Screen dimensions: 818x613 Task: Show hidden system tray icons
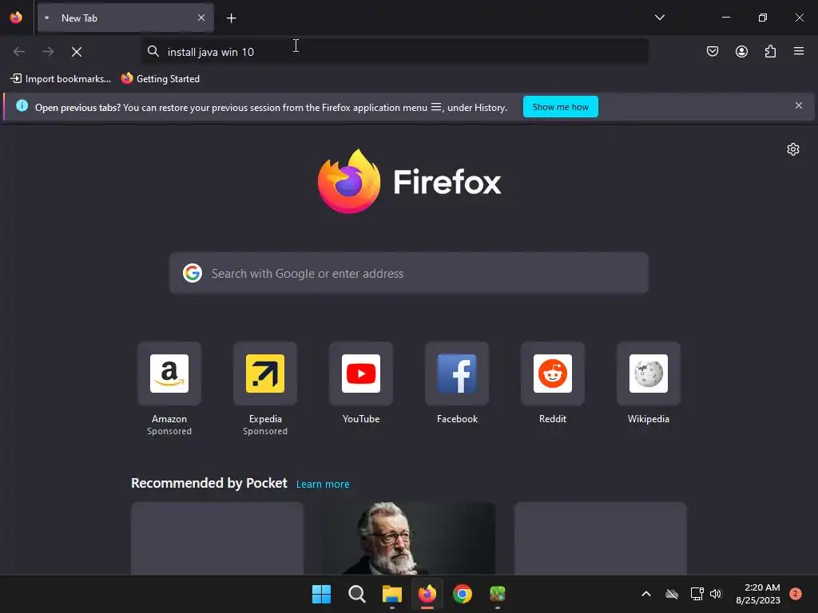645,594
